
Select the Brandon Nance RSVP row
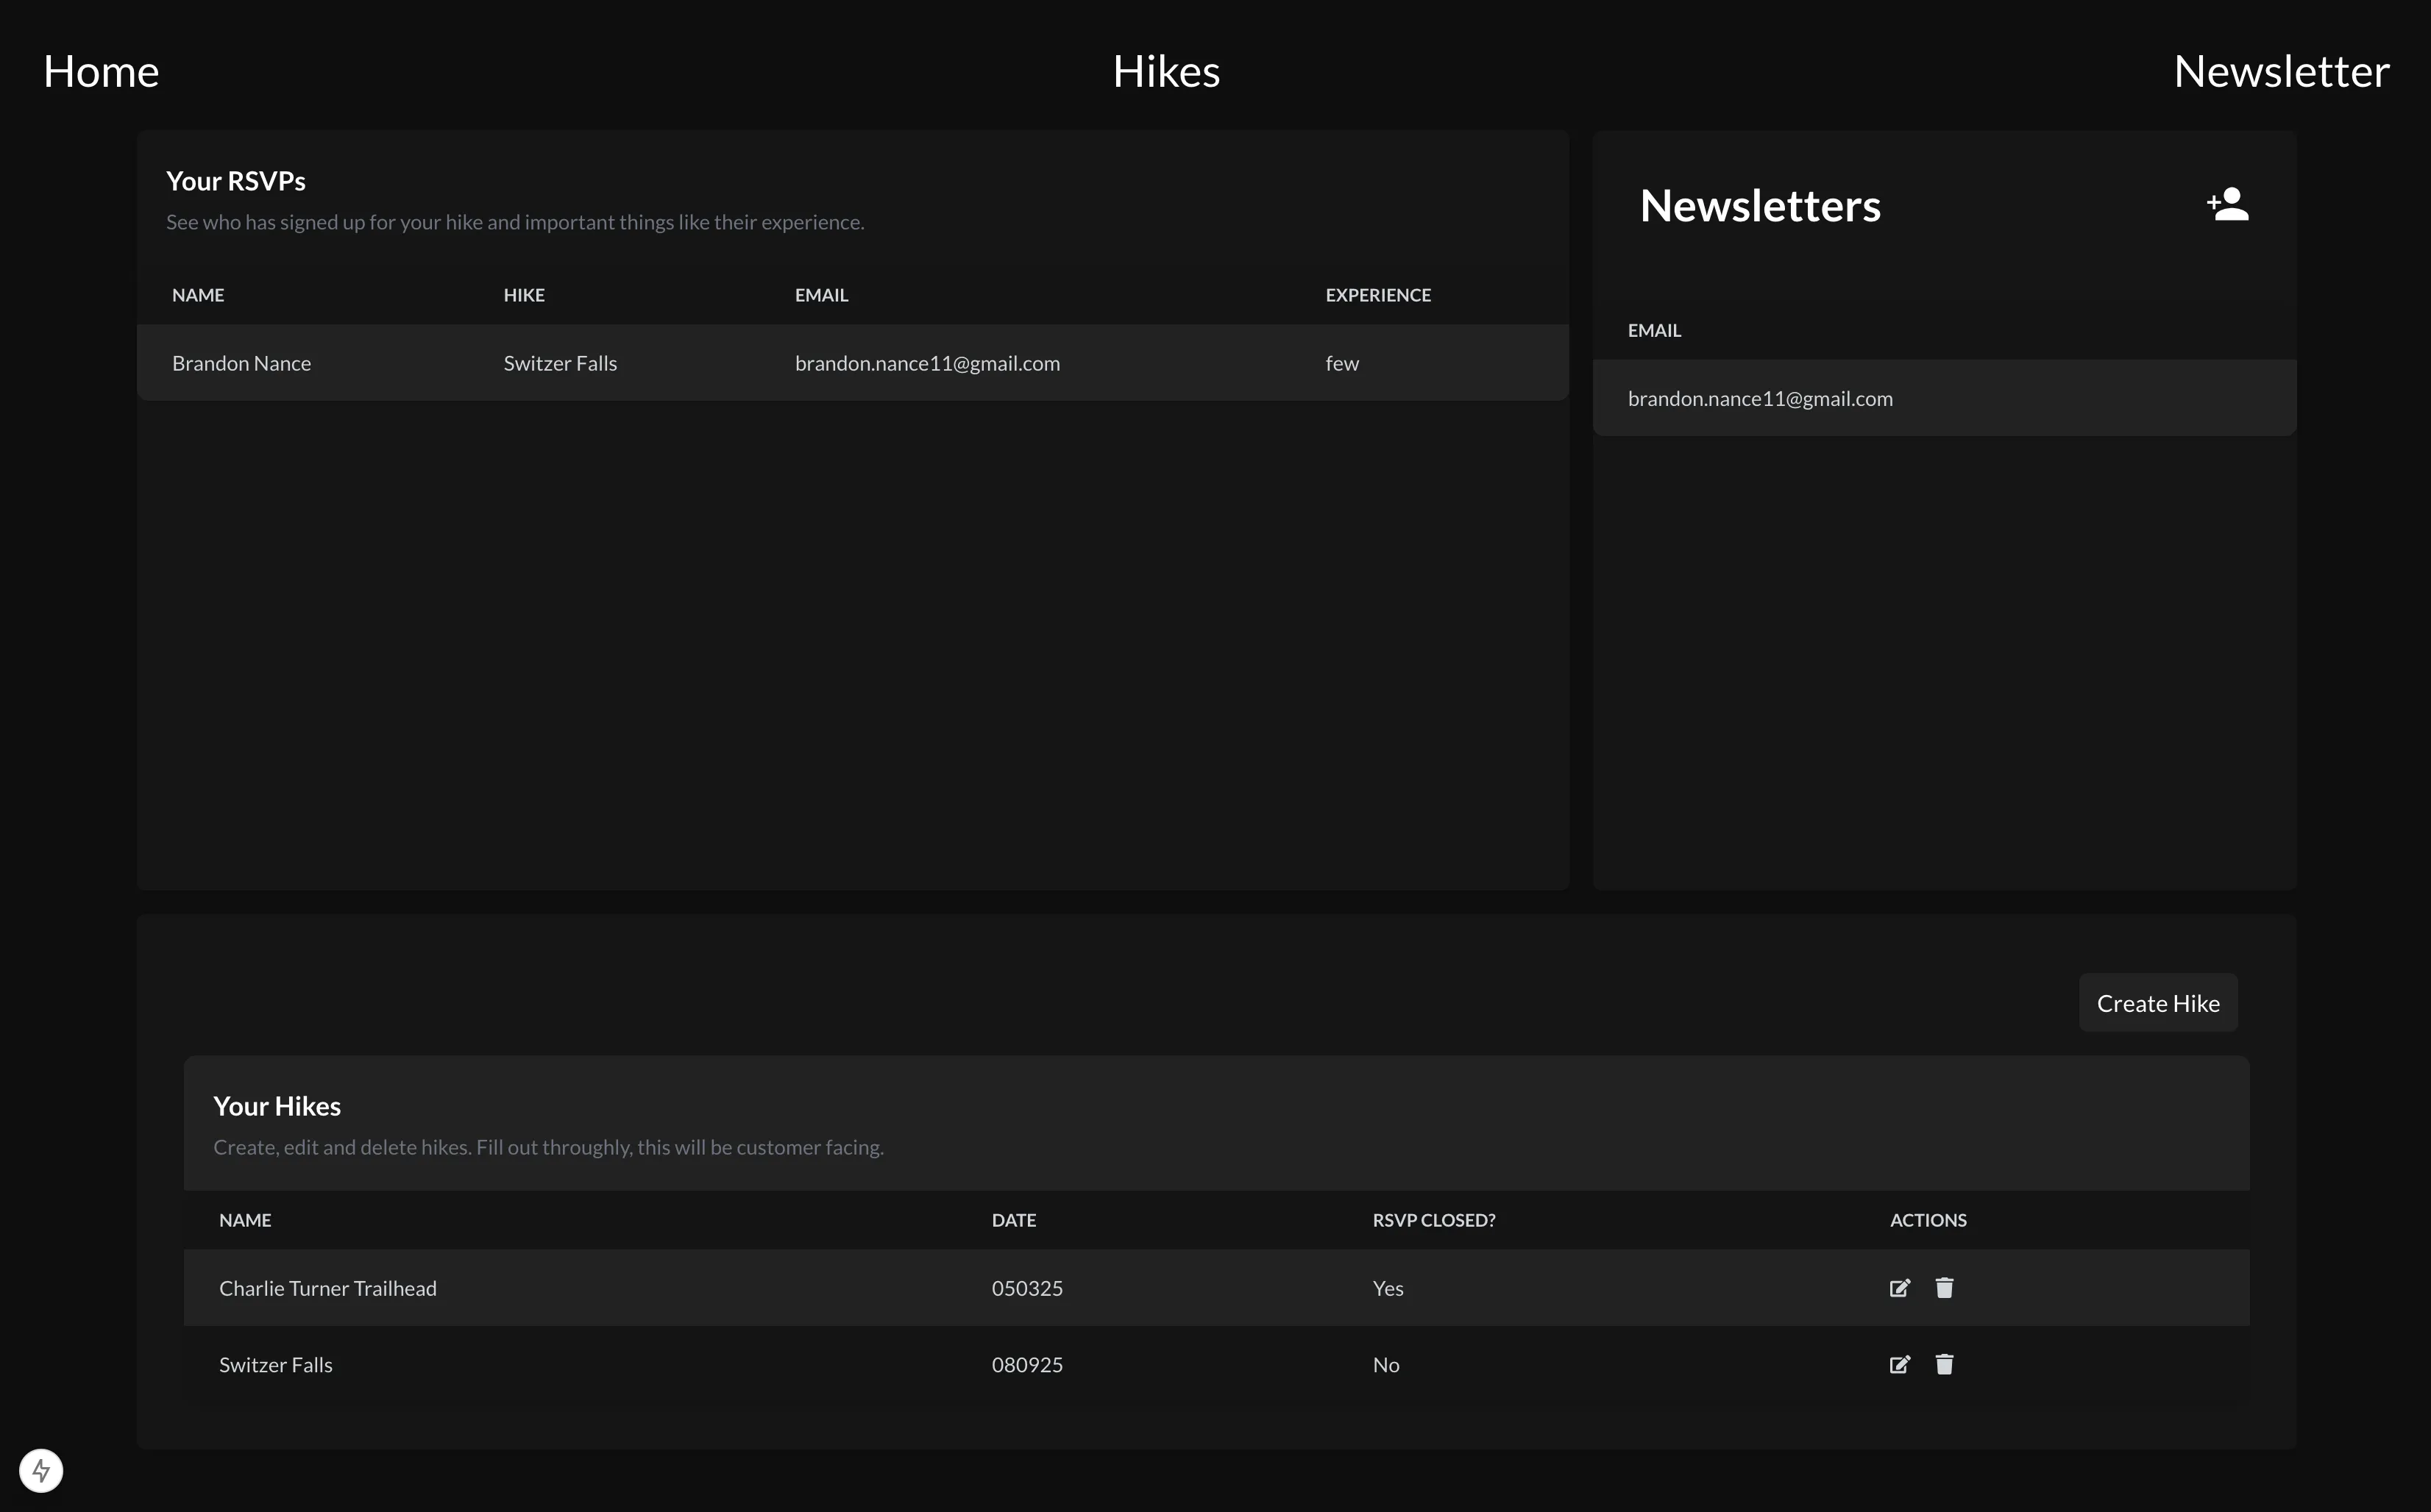point(241,363)
